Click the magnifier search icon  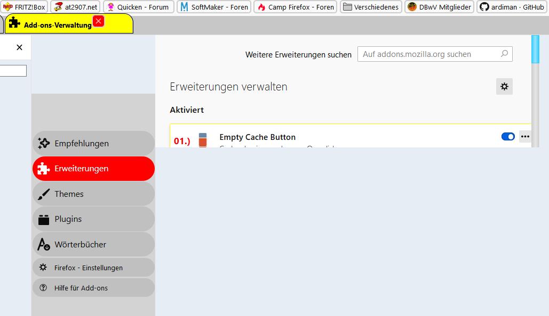point(504,54)
